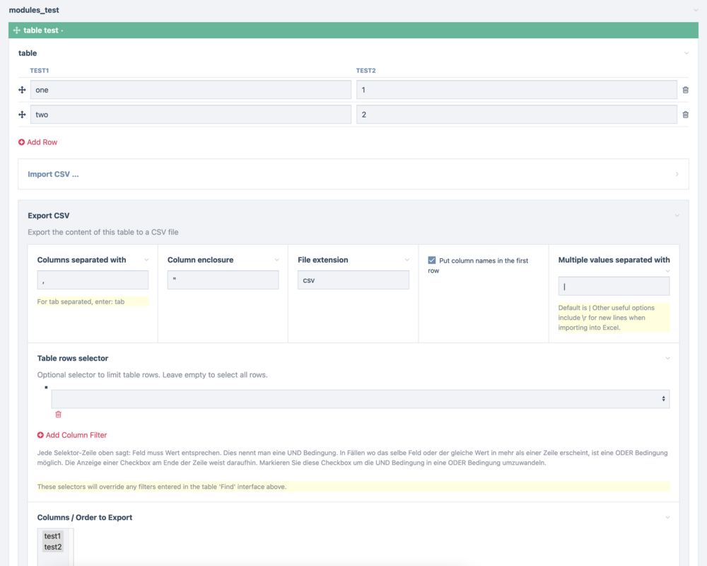The image size is (707, 566).
Task: Remove the table rows selector filter line
Action: tap(58, 415)
